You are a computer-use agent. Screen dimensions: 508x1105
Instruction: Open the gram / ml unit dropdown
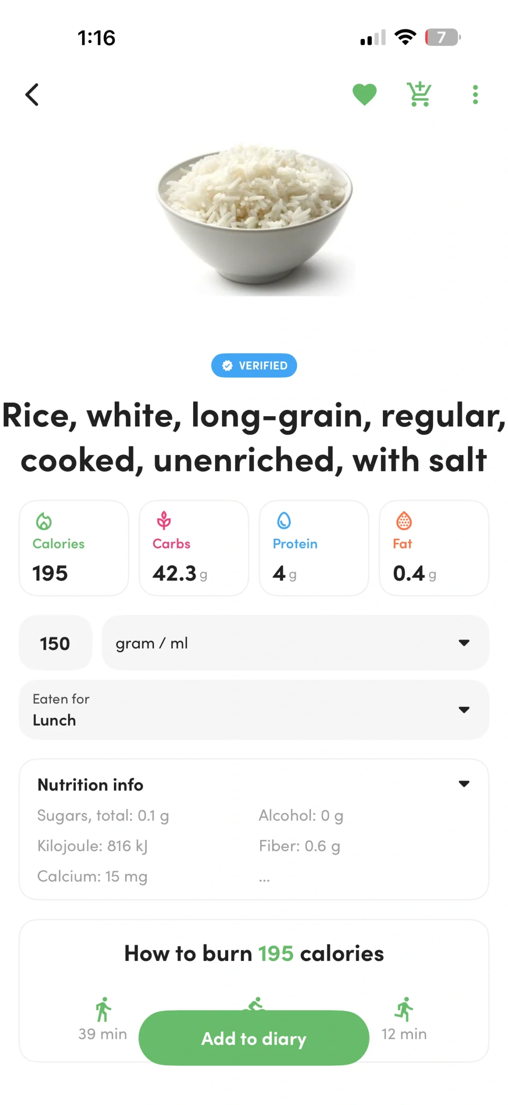coord(295,643)
